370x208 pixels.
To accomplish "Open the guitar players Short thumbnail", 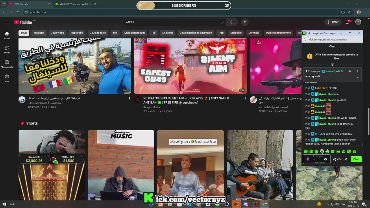I will [x=260, y=165].
